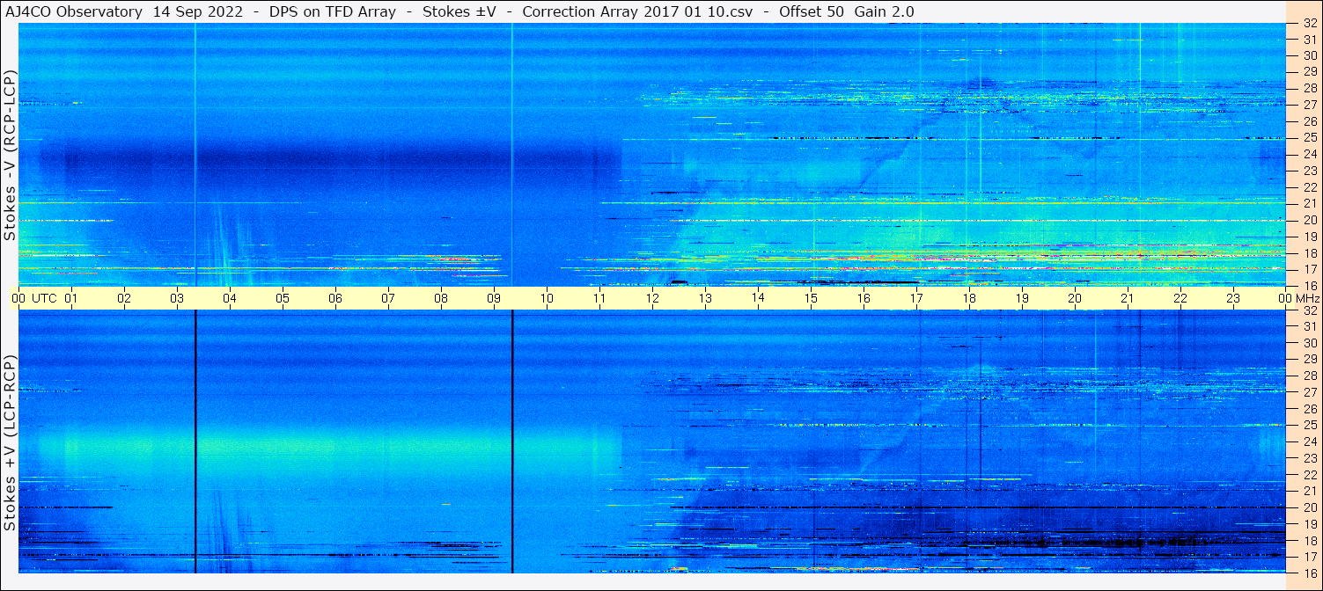Click the 27 MHz tick in the Stokes +V panel

pos(1309,392)
